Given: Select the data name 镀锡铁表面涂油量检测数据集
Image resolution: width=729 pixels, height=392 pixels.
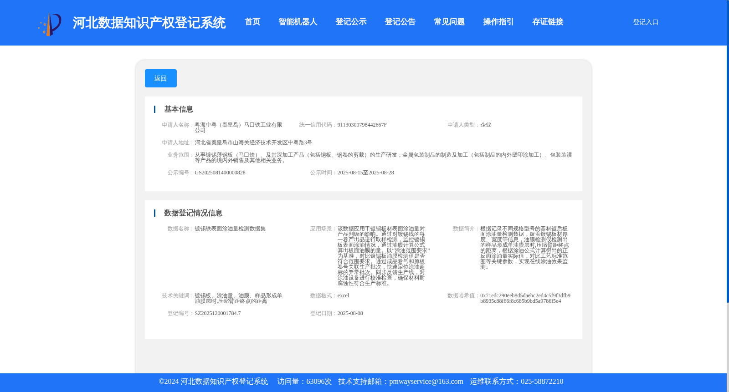Looking at the screenshot, I should (230, 229).
